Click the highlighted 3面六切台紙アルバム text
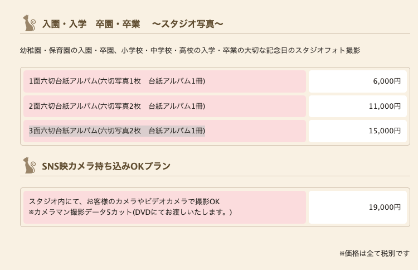This screenshot has width=418, height=270. pyautogui.click(x=117, y=131)
